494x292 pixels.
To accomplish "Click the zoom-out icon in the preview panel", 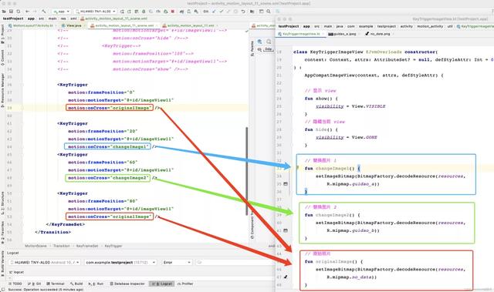I will (x=269, y=42).
